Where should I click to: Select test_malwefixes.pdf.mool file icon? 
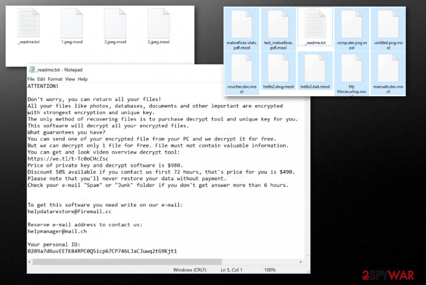[x=278, y=30]
